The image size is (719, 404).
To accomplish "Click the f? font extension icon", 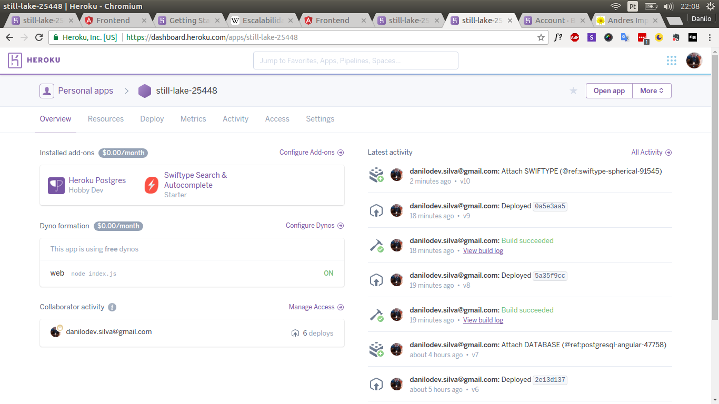I will [558, 37].
